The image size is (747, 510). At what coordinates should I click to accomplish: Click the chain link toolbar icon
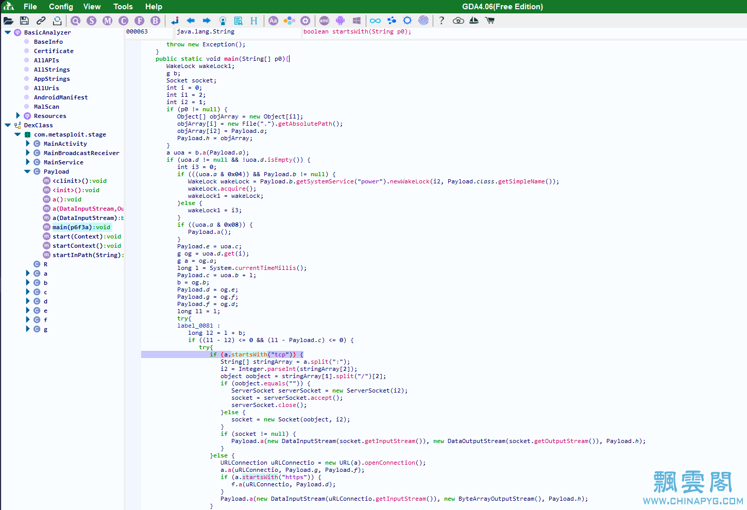click(41, 21)
